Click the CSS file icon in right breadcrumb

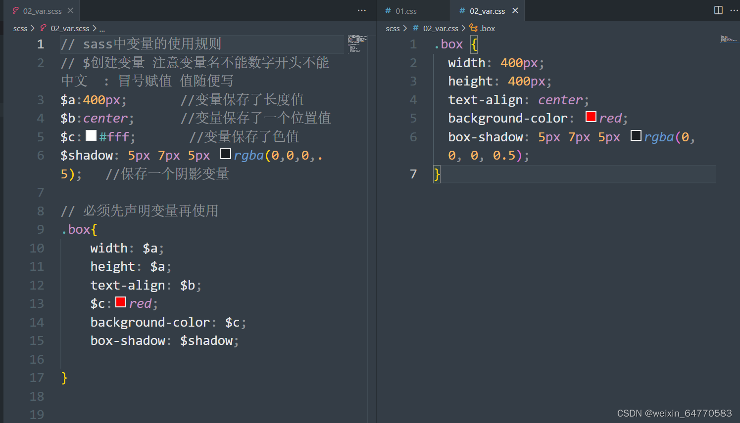pyautogui.click(x=415, y=28)
